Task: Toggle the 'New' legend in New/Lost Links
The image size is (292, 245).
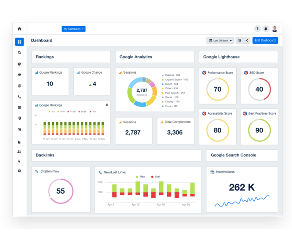Action: point(140,176)
